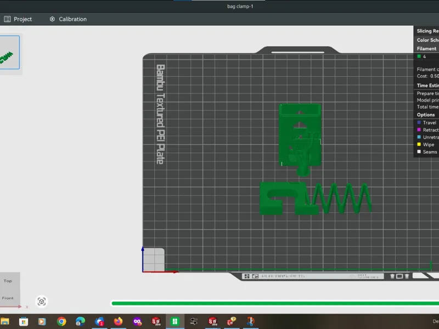The width and height of the screenshot is (439, 329).
Task: Toggle Travel moves option in legend
Action: tap(426, 122)
